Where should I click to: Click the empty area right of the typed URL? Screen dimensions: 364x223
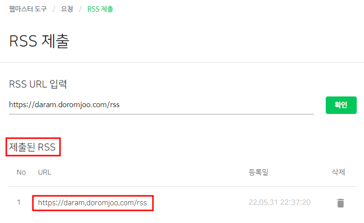pyautogui.click(x=217, y=105)
